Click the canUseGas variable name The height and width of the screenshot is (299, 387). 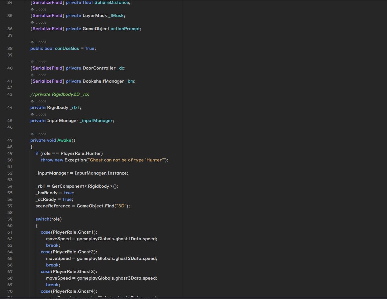point(67,49)
